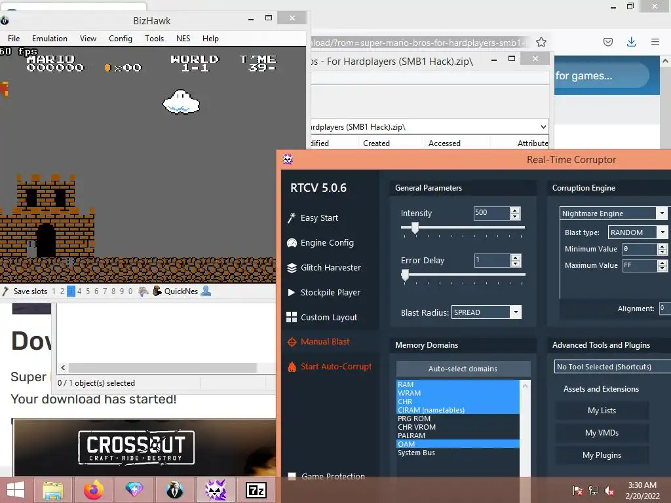
Task: Open Glitch Harvester stack icon
Action: (292, 268)
